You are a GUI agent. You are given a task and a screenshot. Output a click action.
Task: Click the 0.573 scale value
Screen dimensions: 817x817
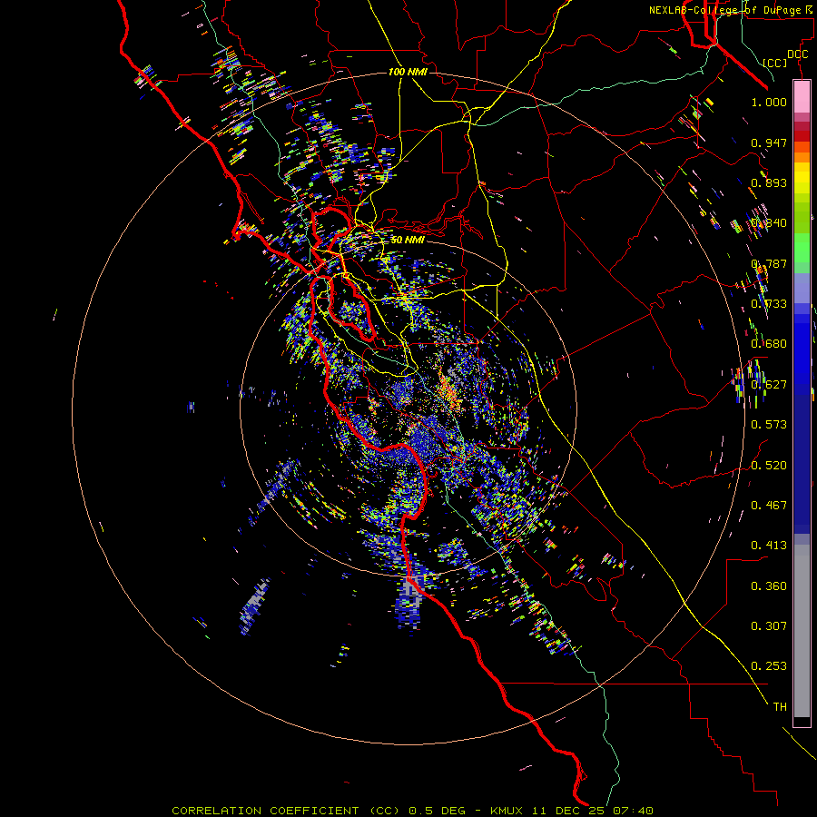769,425
